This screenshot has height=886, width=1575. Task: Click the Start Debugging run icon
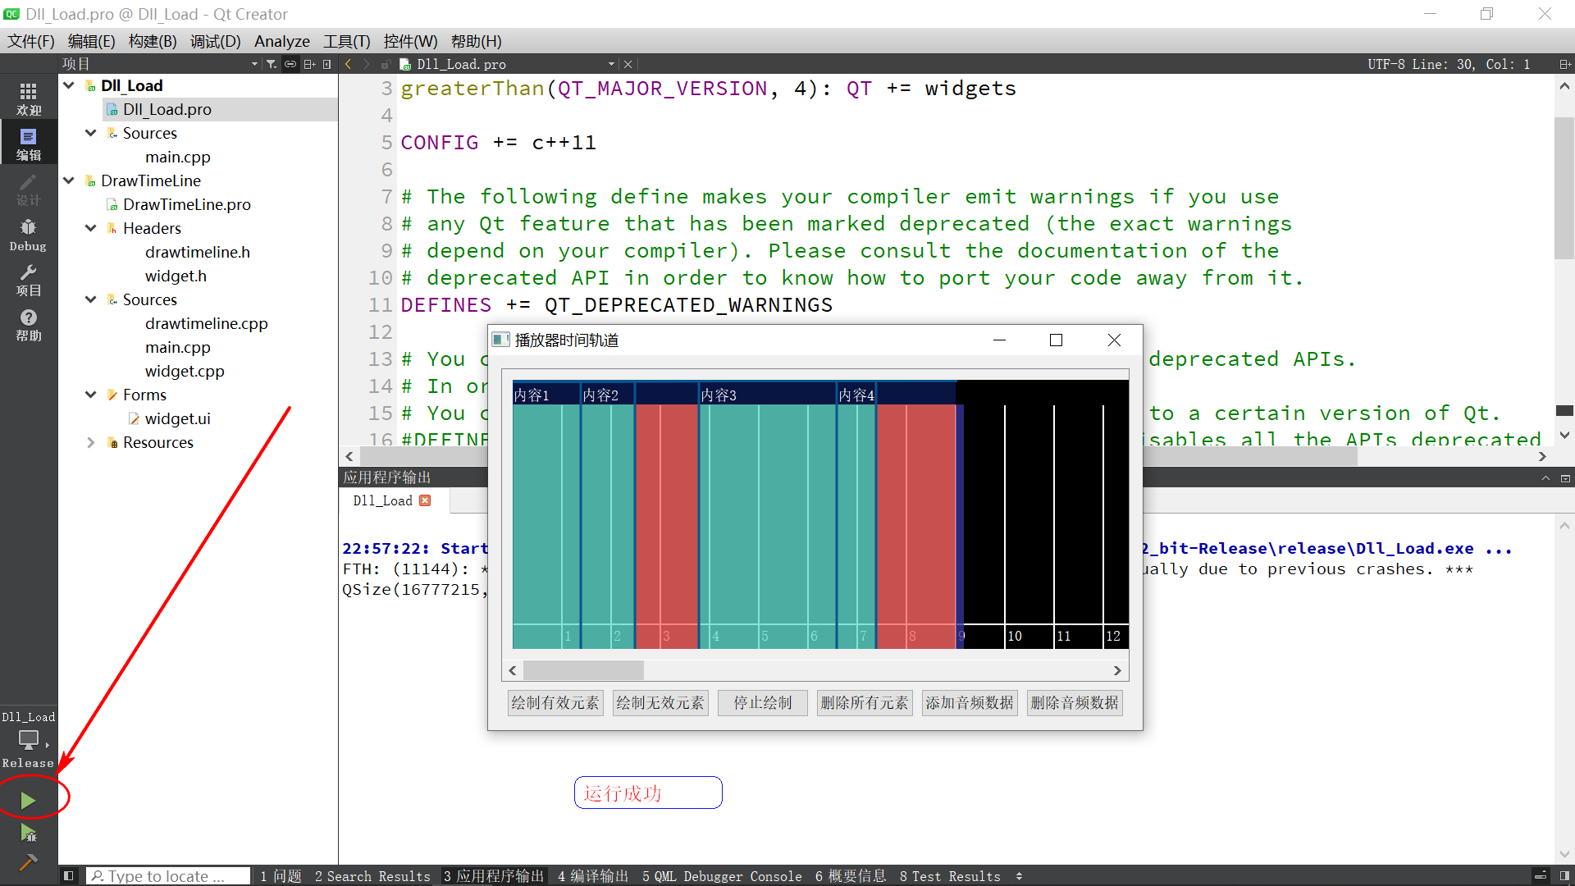point(28,833)
